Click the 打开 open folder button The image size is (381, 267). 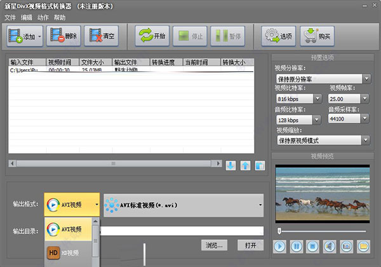(250, 245)
